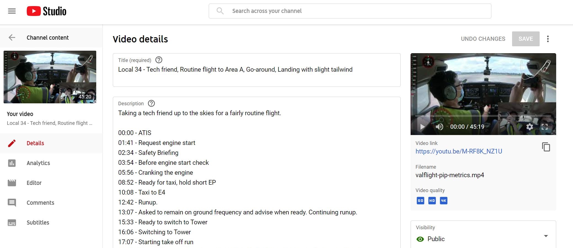
Task: Mute the preview player volume
Action: click(x=439, y=127)
